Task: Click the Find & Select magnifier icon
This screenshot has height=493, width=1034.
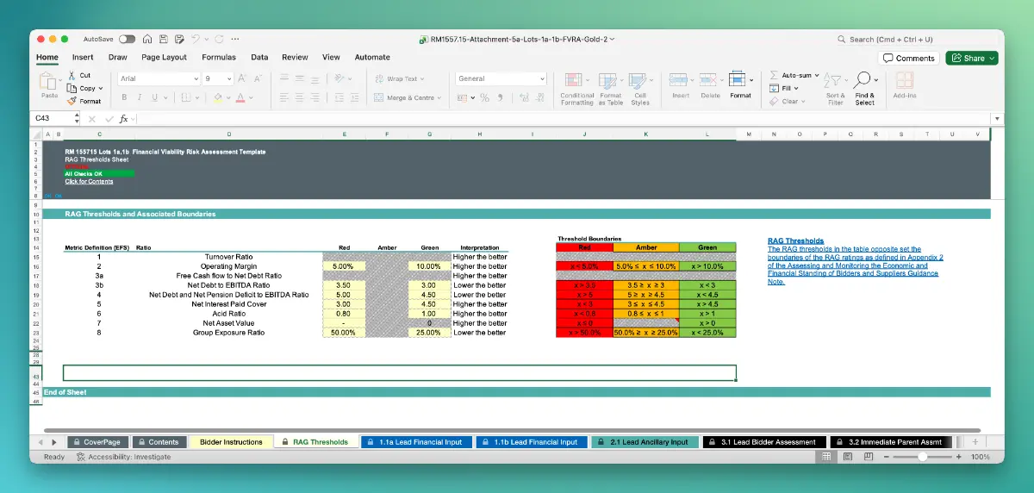Action: coord(863,81)
